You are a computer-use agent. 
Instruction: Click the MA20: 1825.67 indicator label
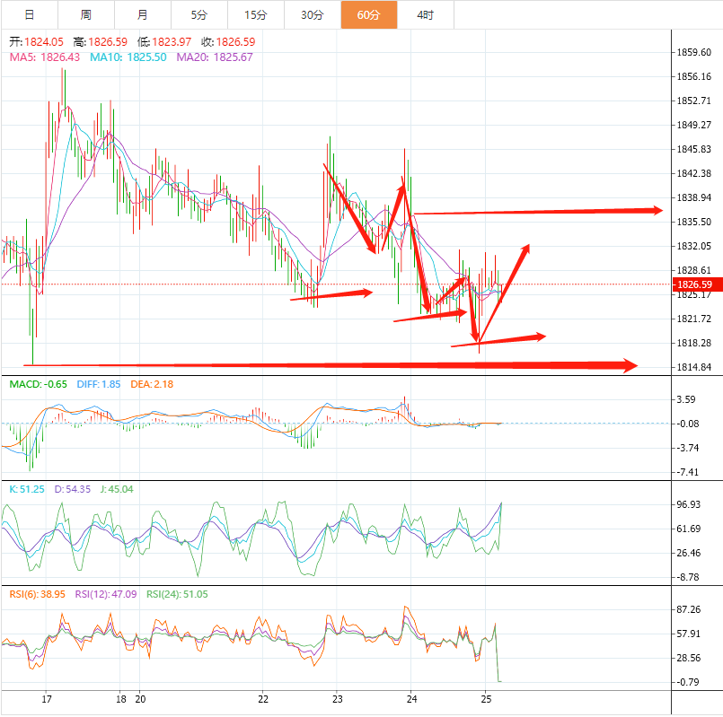(x=215, y=57)
